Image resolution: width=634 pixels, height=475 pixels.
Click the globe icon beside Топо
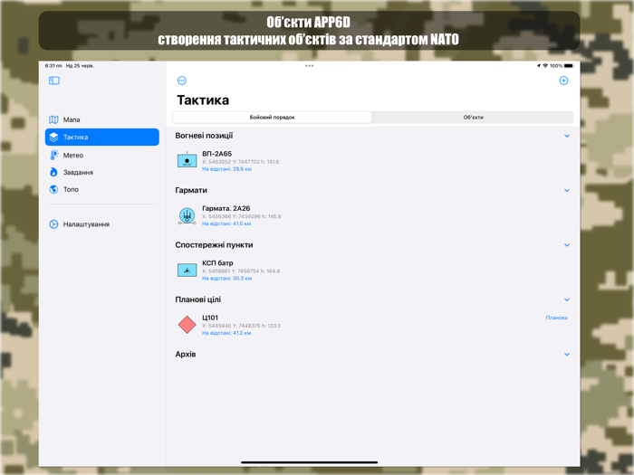click(x=53, y=189)
